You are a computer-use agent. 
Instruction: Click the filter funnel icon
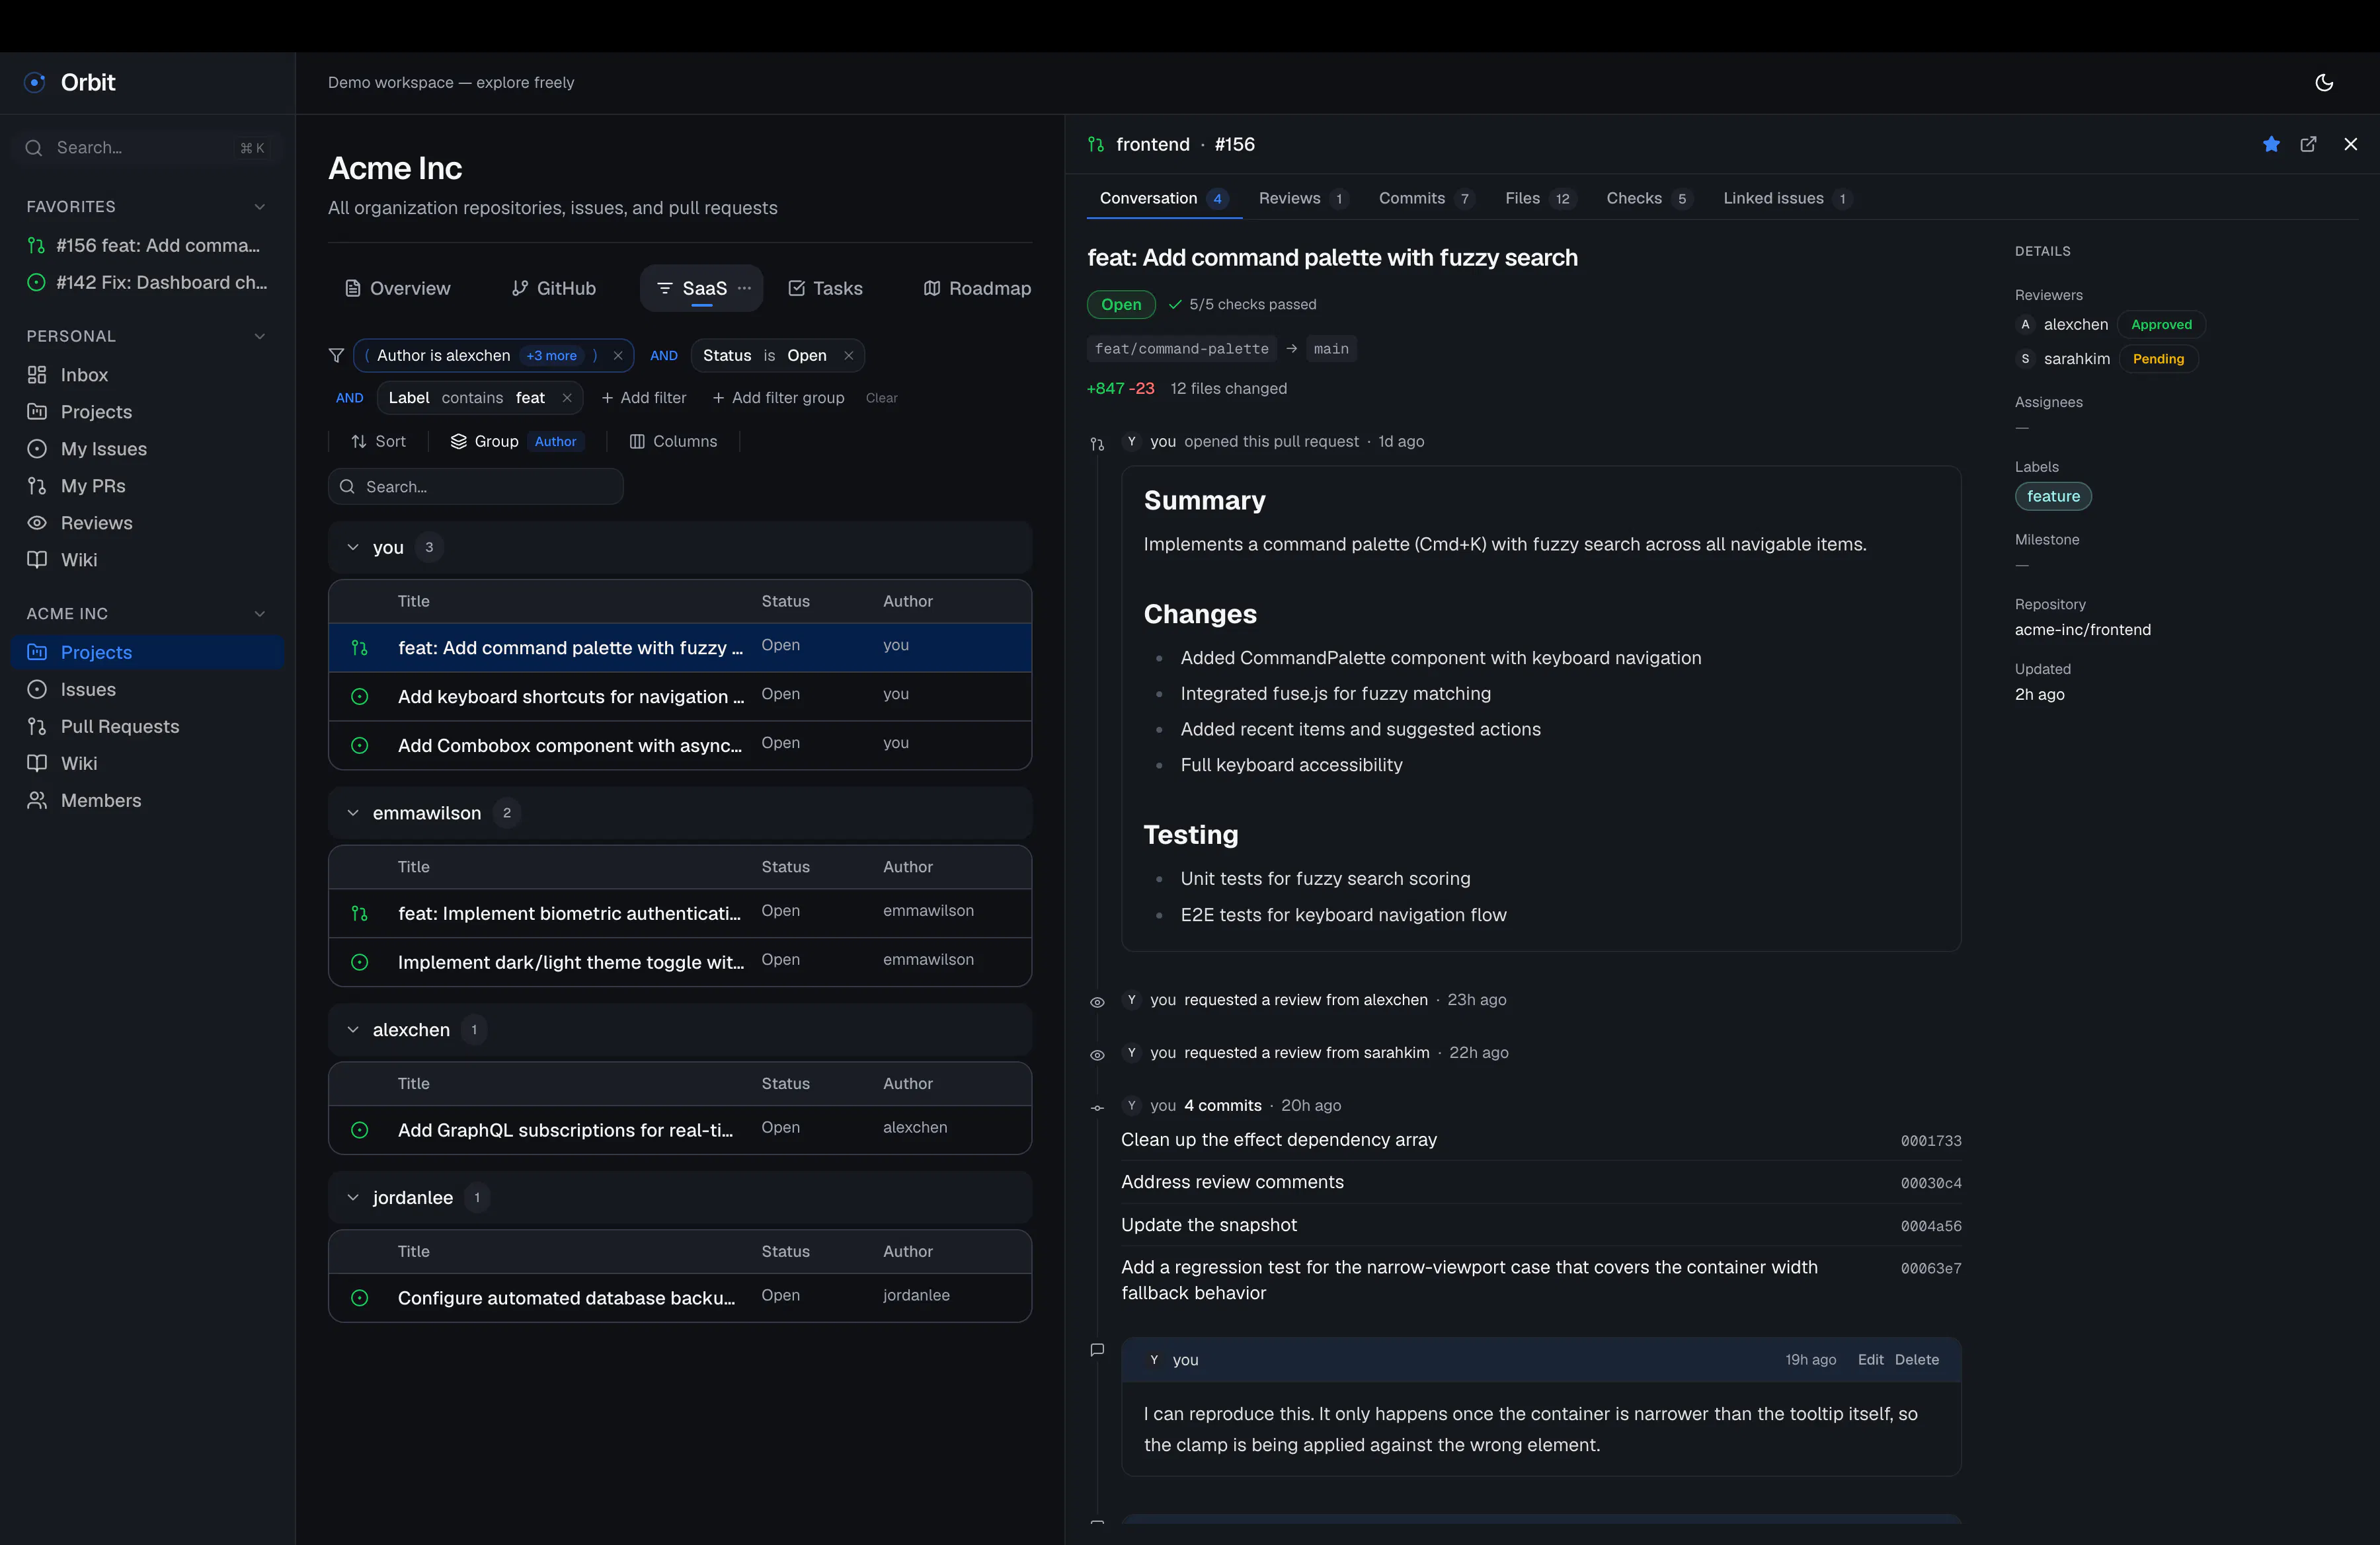pyautogui.click(x=337, y=356)
